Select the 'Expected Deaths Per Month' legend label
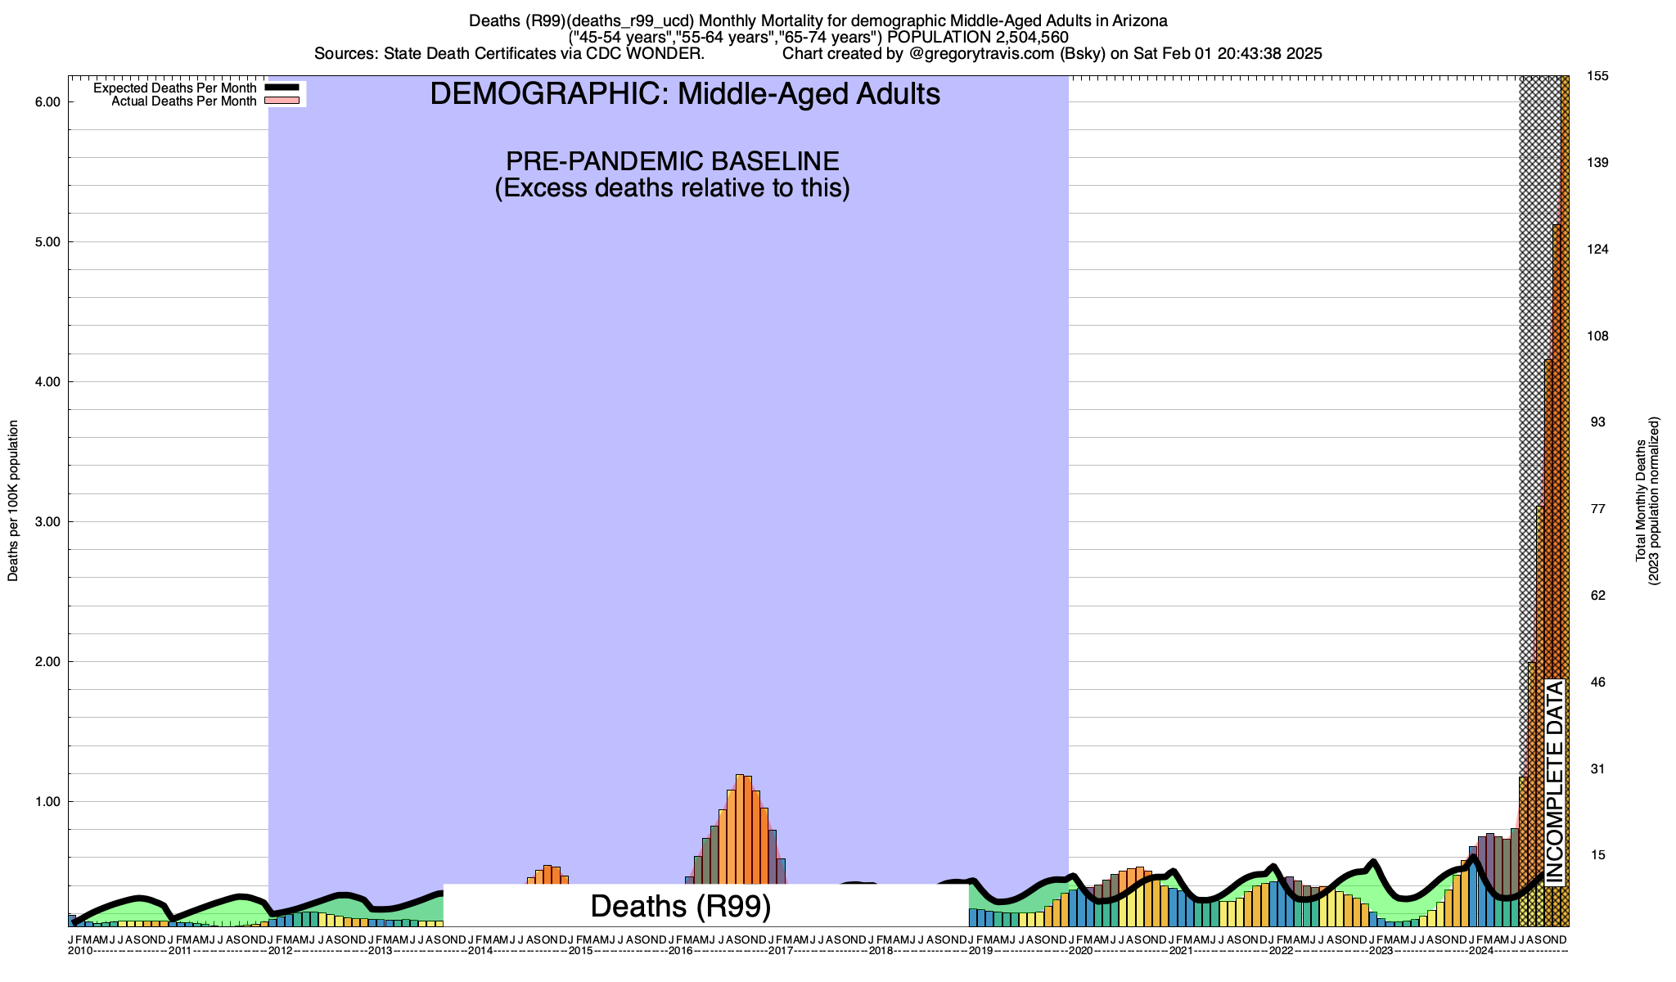The height and width of the screenshot is (982, 1676). pos(175,88)
